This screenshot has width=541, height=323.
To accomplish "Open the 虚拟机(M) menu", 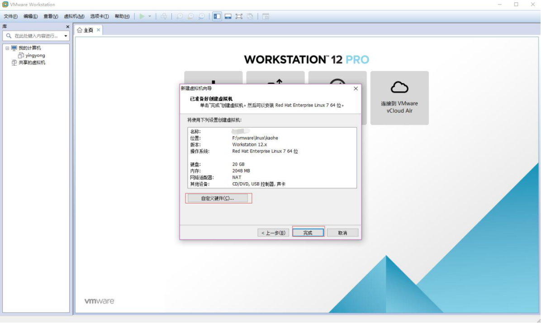I will tap(74, 16).
